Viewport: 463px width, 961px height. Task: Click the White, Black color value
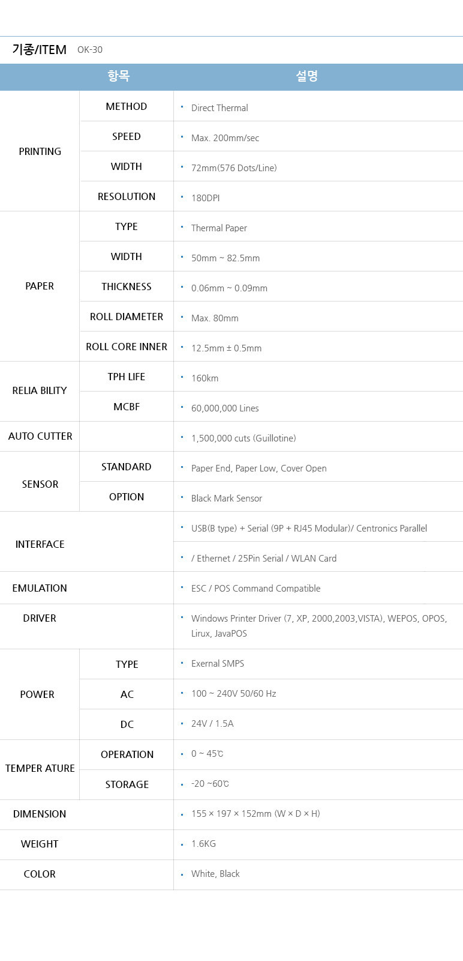215,874
